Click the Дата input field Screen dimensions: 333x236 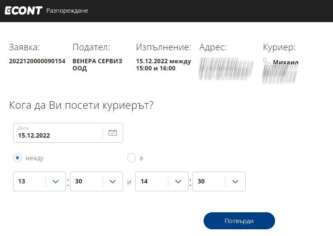[x=58, y=133]
